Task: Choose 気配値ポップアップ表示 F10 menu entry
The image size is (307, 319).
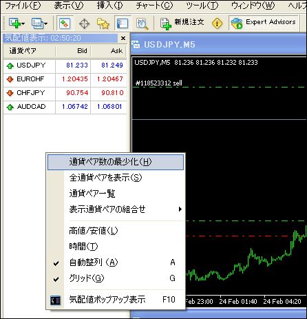Action: point(116,300)
